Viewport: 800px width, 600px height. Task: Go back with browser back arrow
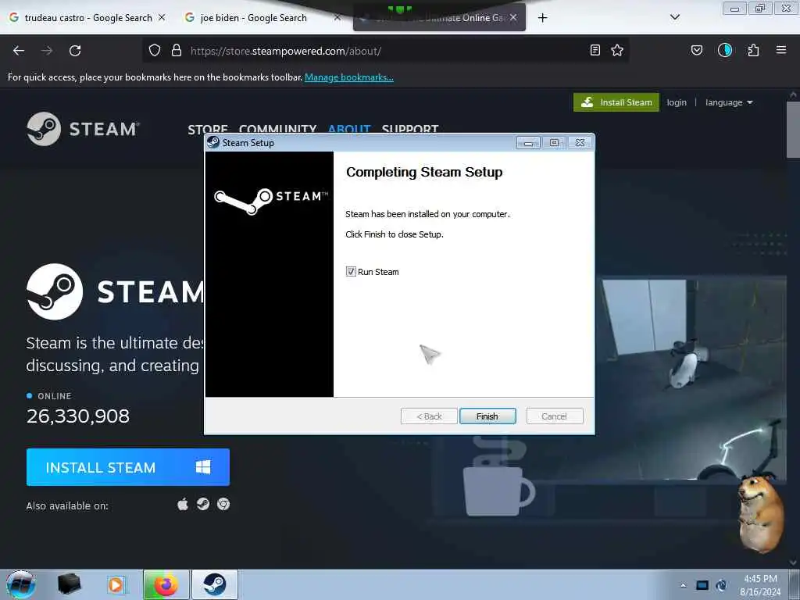tap(19, 51)
